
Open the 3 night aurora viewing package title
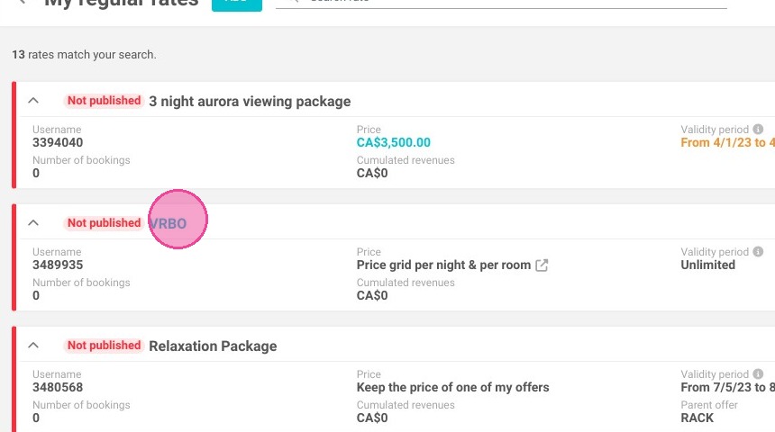[x=251, y=101]
